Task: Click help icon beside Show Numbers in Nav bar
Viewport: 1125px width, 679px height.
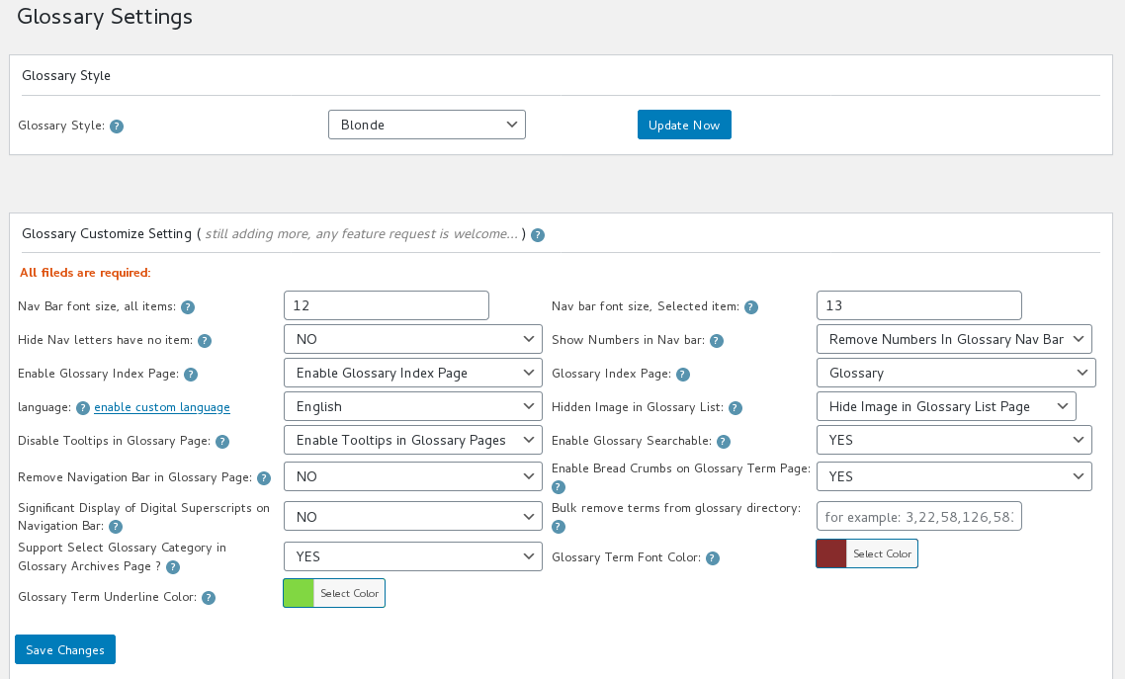Action: click(x=717, y=341)
